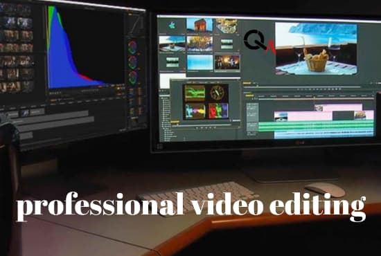Select the night concert lights clip thumbnail
The image size is (381, 256).
point(227,63)
